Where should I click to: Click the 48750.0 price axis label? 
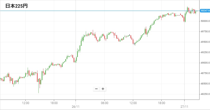click(x=205, y=73)
